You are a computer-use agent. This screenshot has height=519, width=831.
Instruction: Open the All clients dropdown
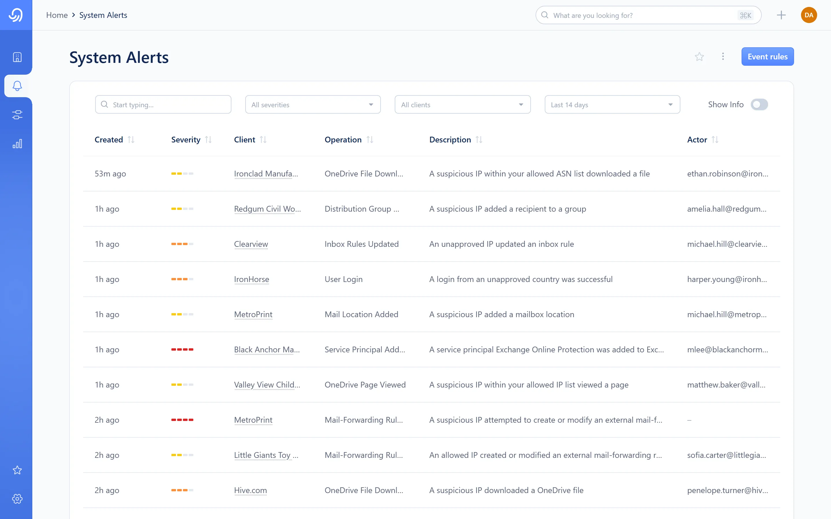click(463, 104)
